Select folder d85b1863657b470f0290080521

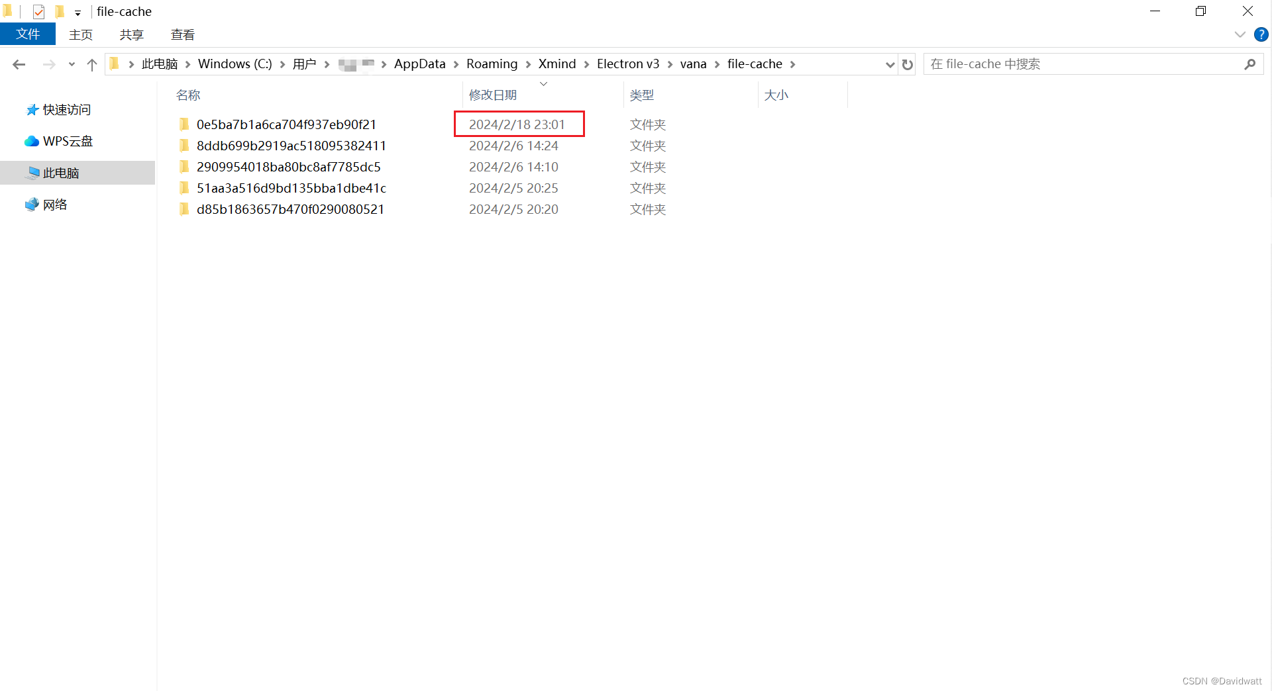290,209
